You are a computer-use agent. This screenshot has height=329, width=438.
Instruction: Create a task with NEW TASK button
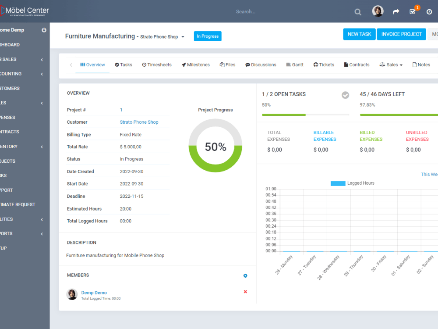[359, 34]
